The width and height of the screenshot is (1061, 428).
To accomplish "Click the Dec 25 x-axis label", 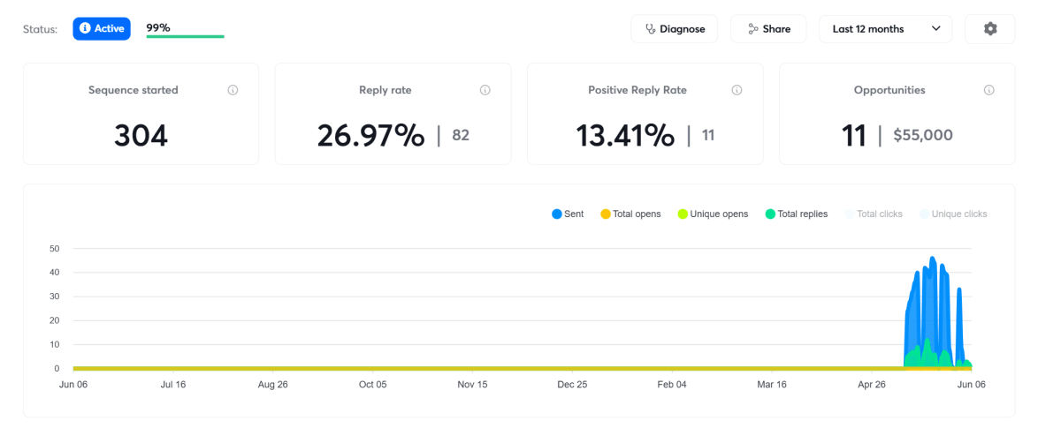I will 572,385.
